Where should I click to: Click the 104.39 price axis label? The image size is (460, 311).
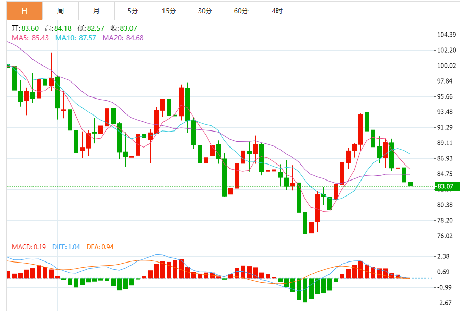(x=447, y=35)
